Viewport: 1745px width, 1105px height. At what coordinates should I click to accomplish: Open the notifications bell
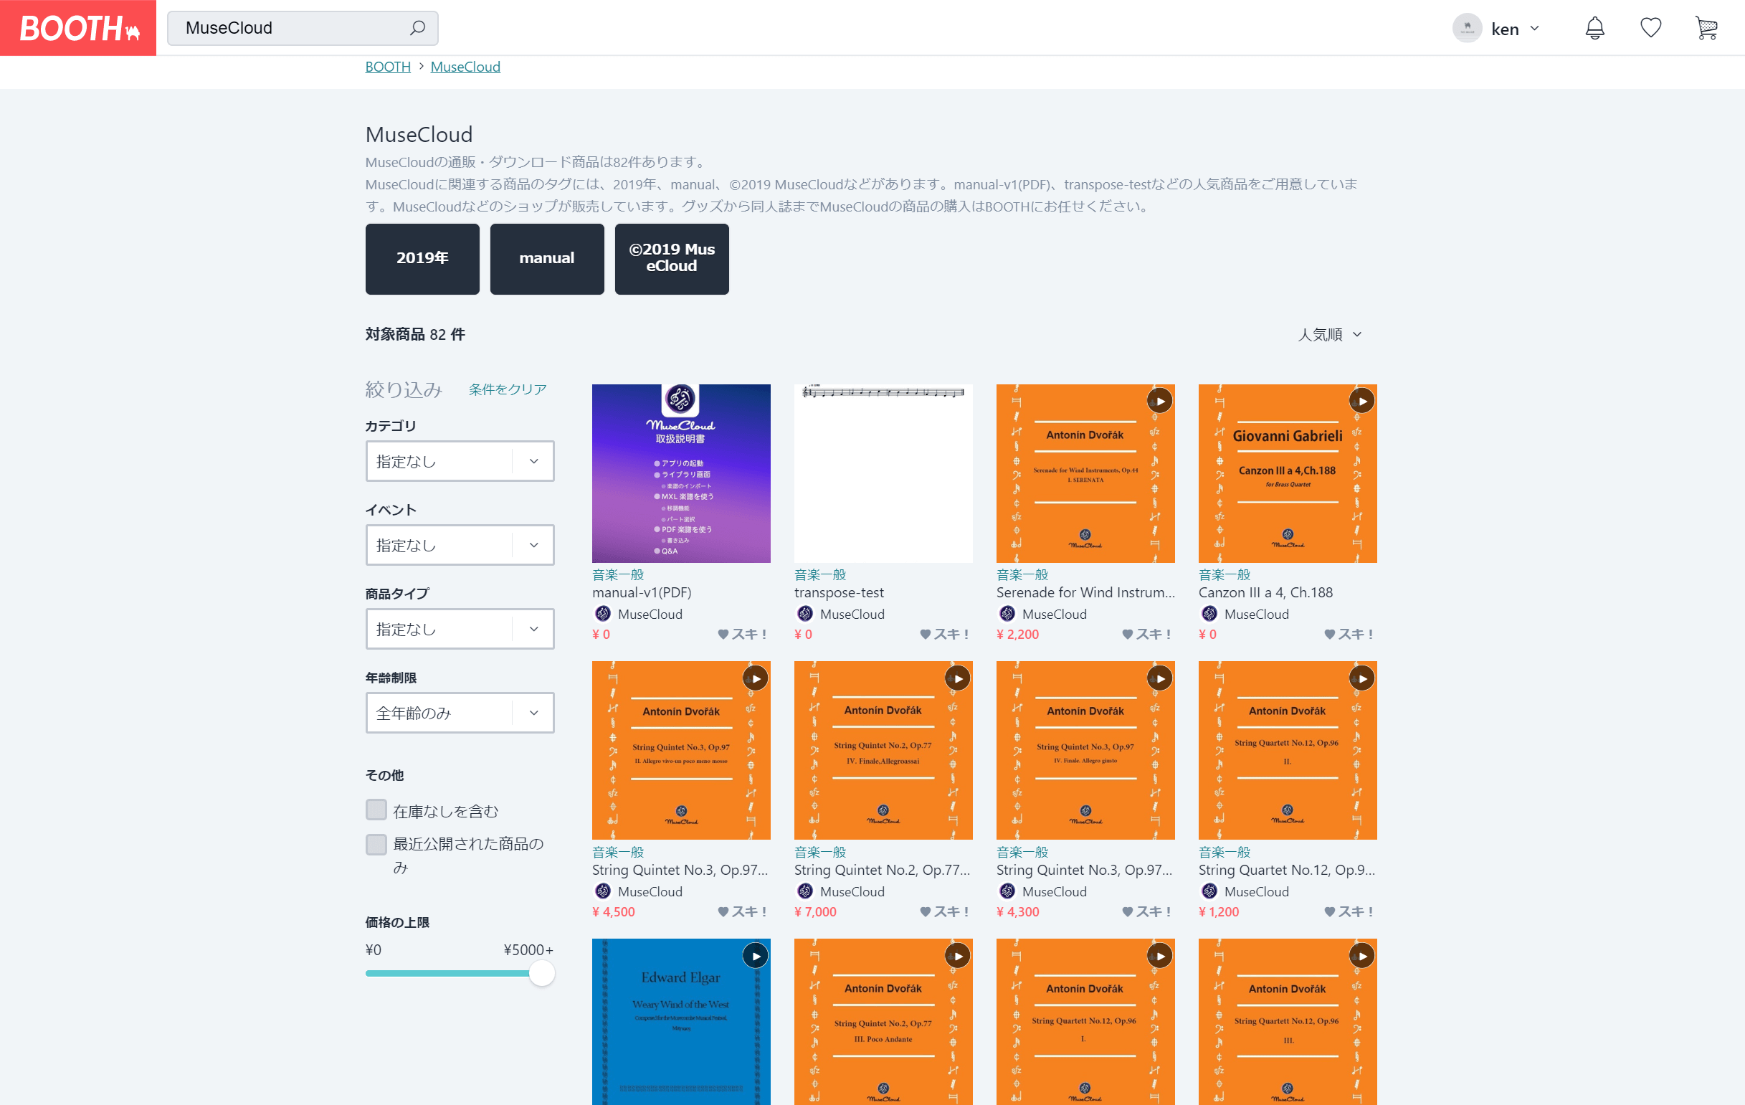[1594, 28]
